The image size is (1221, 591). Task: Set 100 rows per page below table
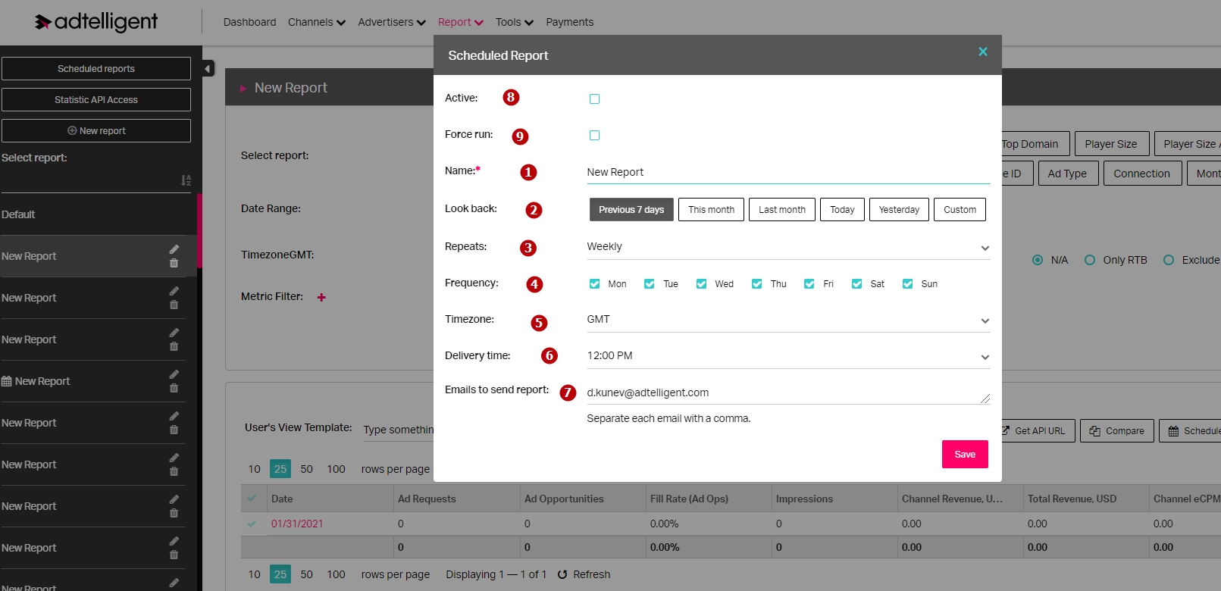coord(336,574)
